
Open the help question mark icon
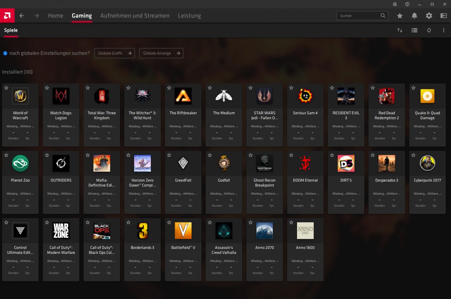[407, 4]
